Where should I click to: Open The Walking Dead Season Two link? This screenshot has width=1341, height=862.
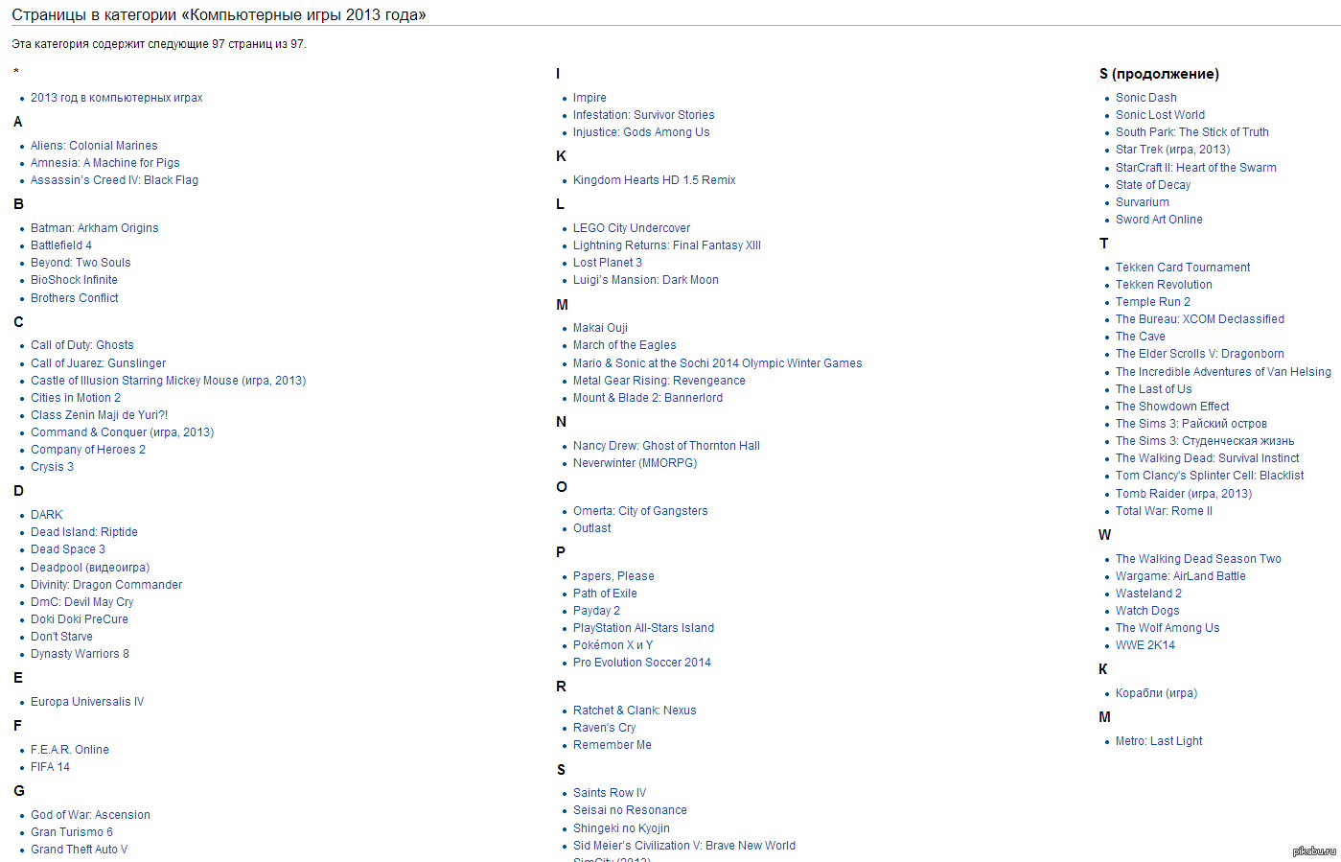tap(1198, 559)
